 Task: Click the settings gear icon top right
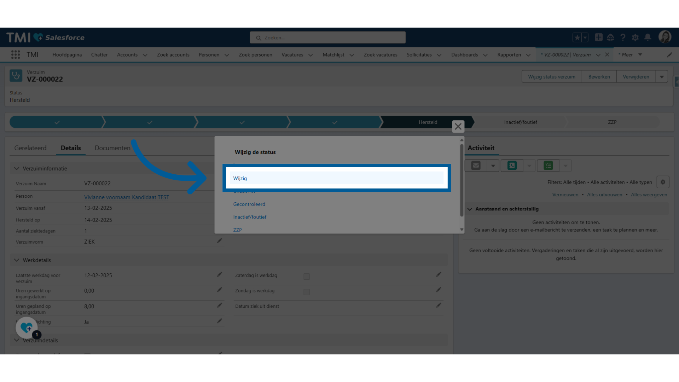coord(635,37)
